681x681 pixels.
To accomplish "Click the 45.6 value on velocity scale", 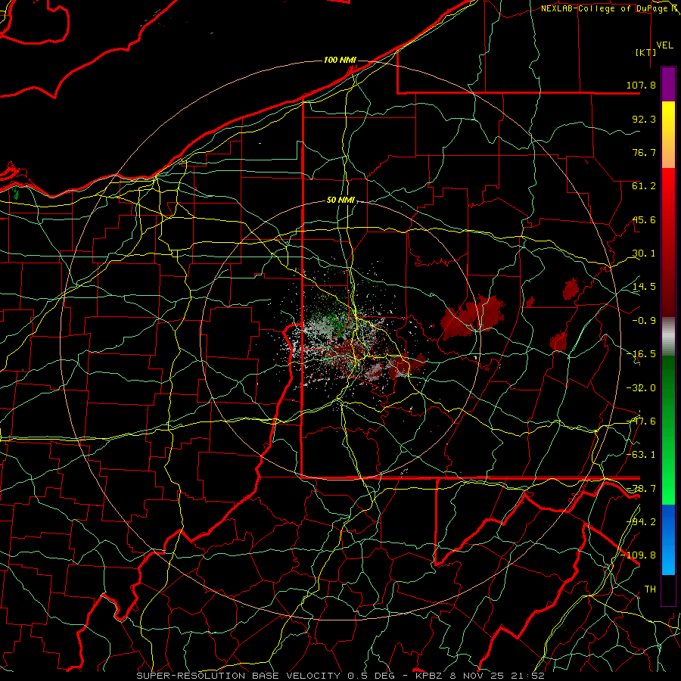I will (x=644, y=219).
